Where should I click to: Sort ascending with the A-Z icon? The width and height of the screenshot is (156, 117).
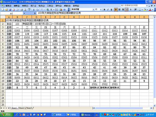coord(56,10)
